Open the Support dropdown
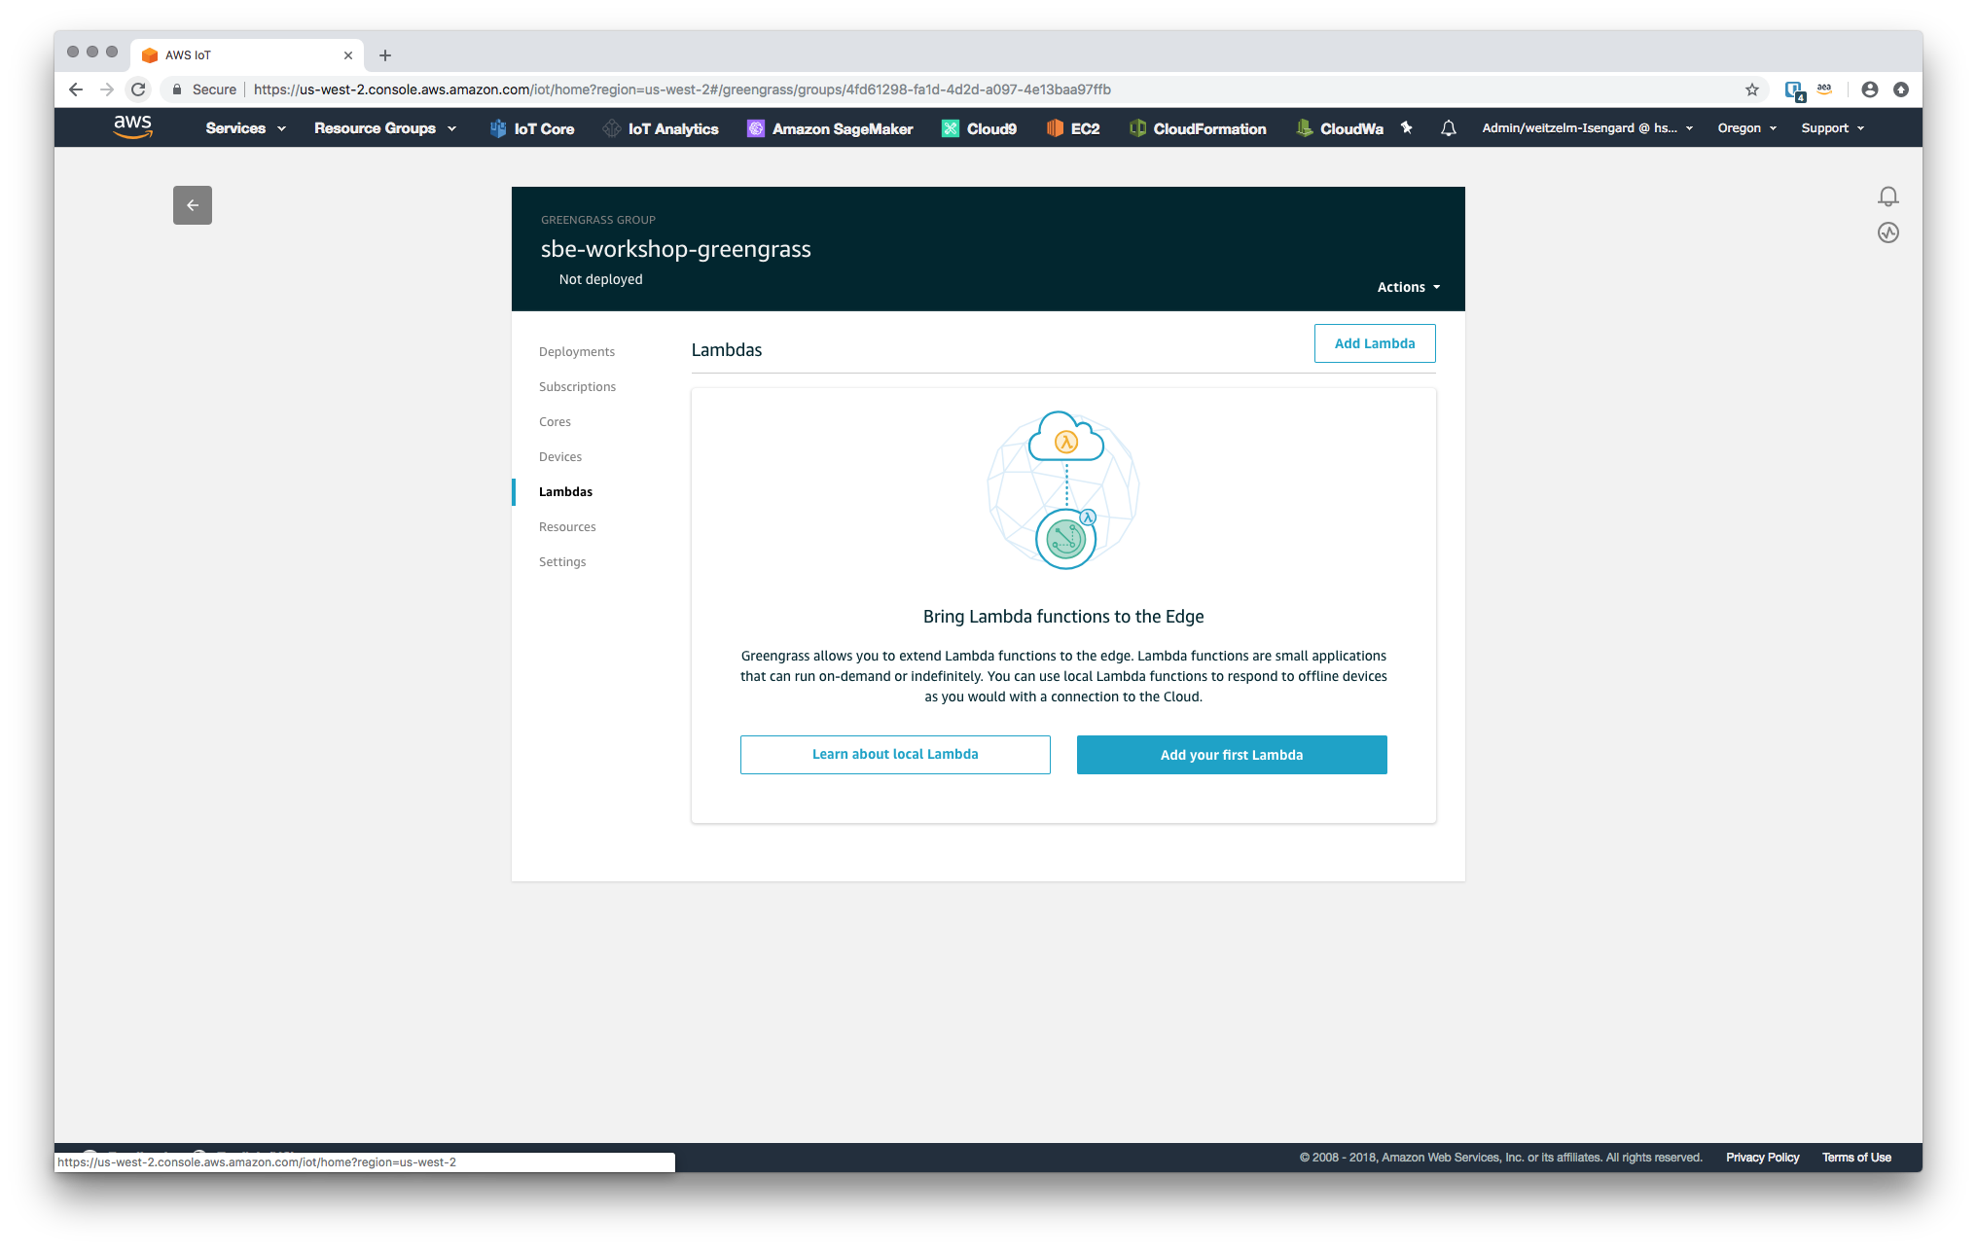 (x=1832, y=128)
